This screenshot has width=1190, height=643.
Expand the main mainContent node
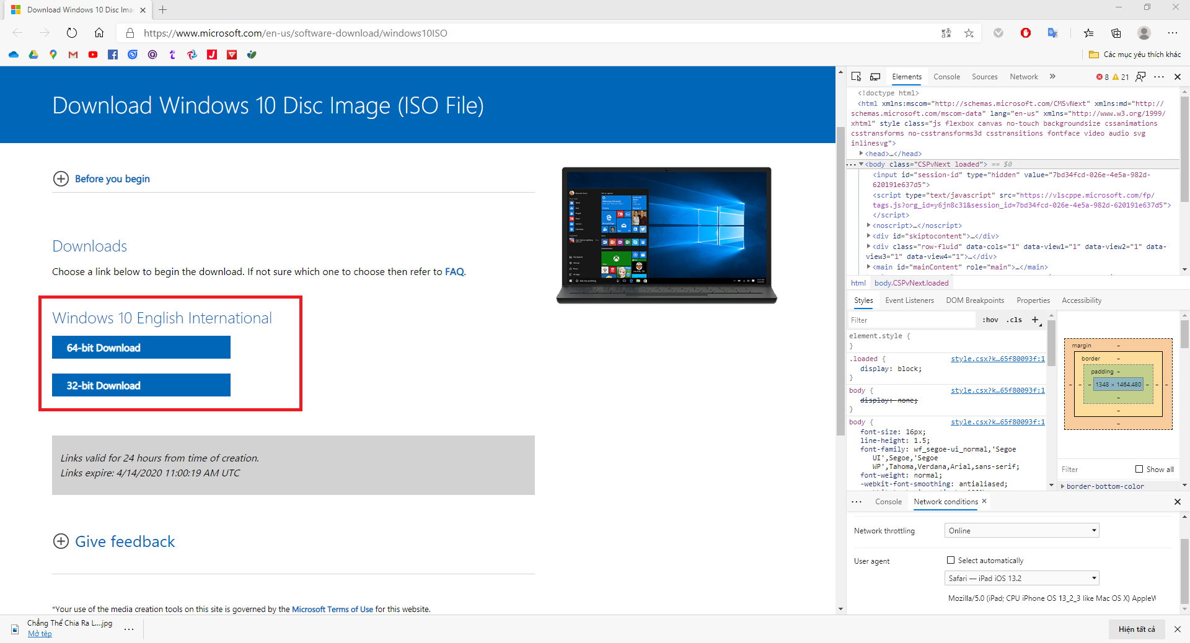(869, 267)
